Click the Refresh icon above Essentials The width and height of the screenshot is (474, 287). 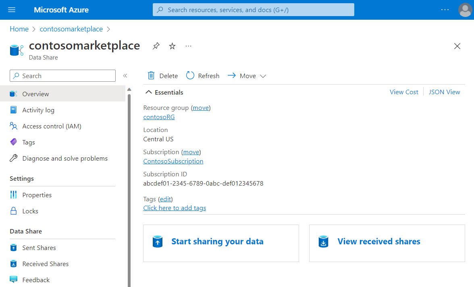click(189, 75)
